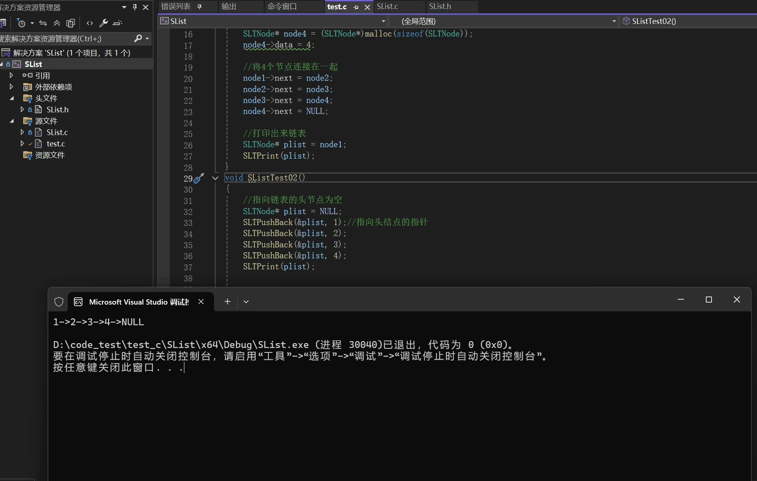This screenshot has height=481, width=757.
Task: Collapse the 源文件 folder
Action: (12, 121)
